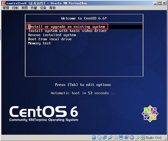Click the hard disk activity status icon
This screenshot has height=141, width=168.
(x=94, y=137)
